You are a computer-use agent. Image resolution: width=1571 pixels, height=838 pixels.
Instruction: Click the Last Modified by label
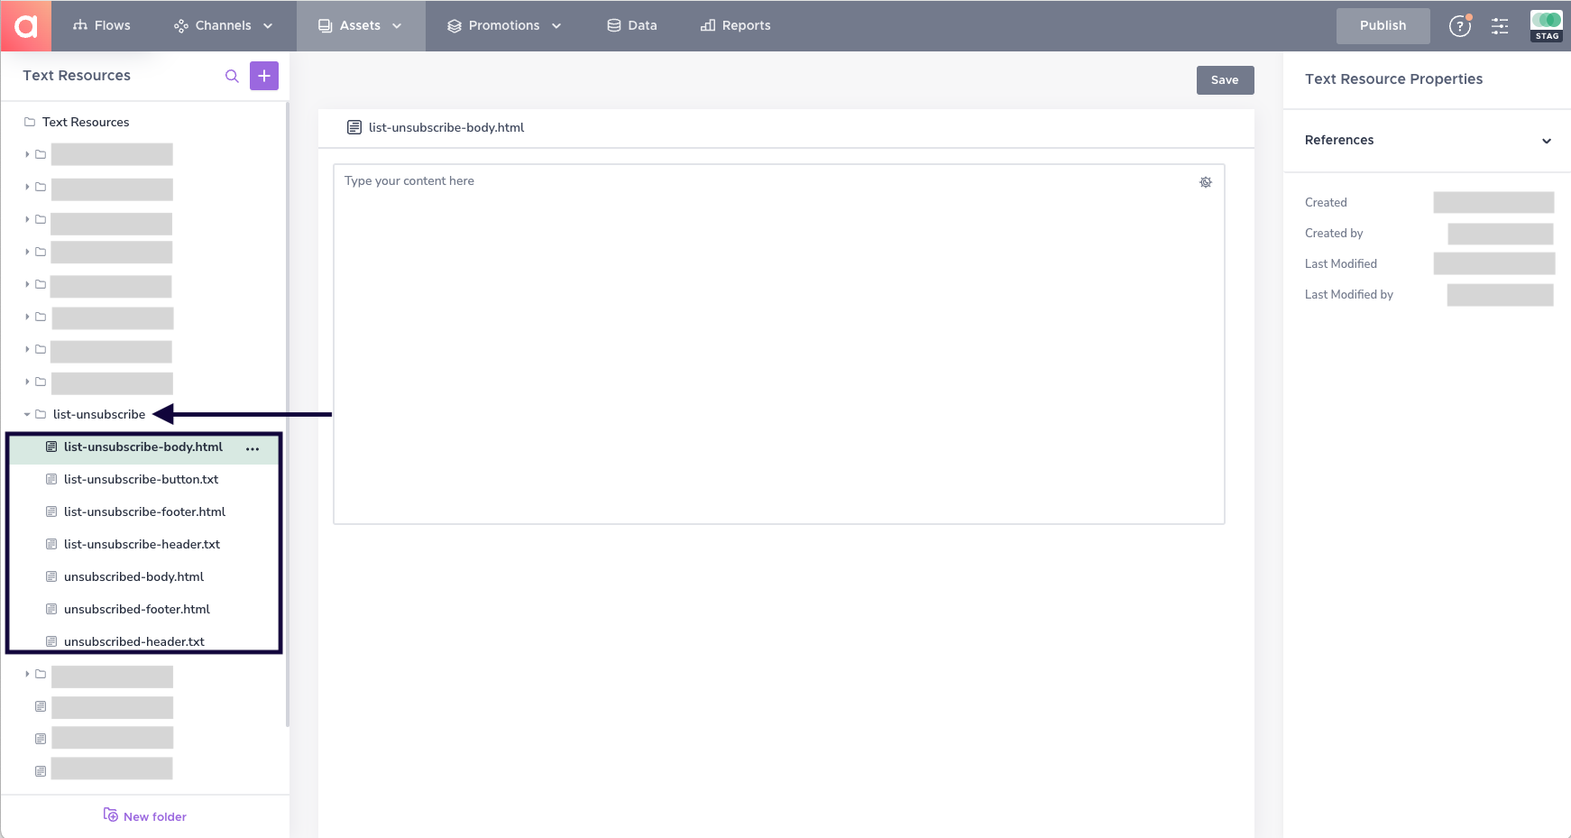tap(1348, 294)
